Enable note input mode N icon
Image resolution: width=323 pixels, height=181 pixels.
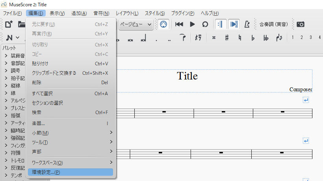click(x=9, y=38)
